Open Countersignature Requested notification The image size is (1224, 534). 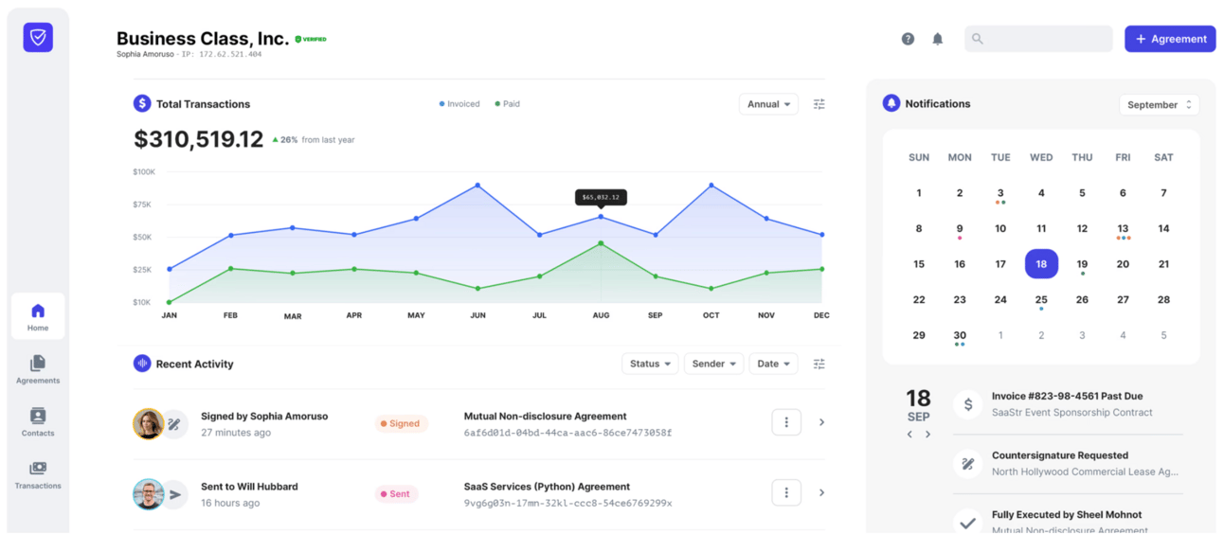coord(1067,463)
